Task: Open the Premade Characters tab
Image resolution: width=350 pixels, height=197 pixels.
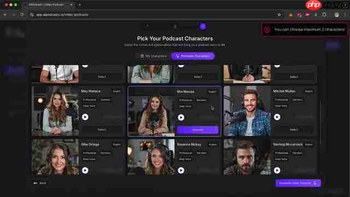Action: tap(192, 56)
